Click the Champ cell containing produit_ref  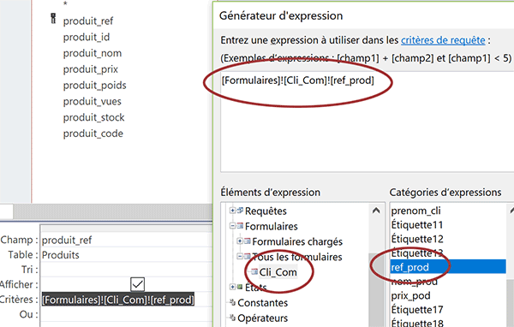127,240
